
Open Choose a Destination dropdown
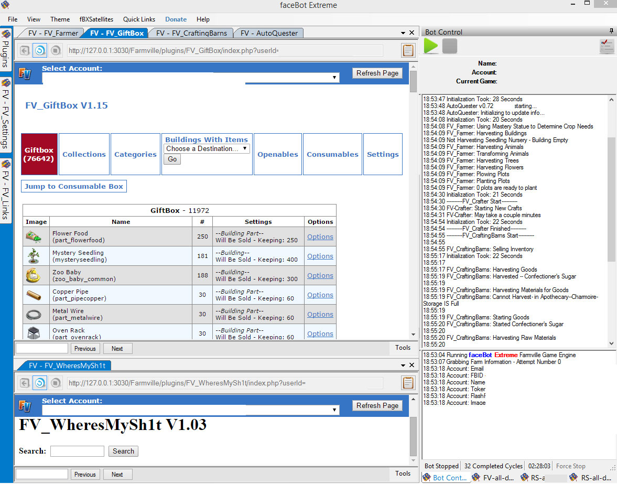coord(207,148)
